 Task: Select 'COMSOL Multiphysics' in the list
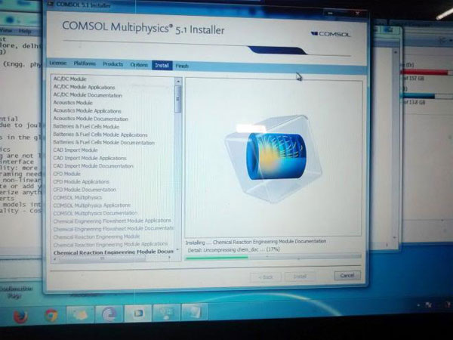coord(78,197)
